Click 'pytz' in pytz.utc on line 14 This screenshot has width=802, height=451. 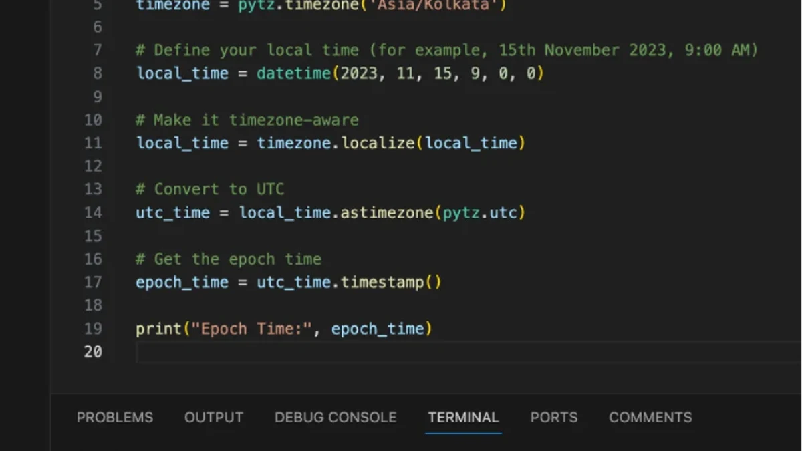pyautogui.click(x=461, y=212)
